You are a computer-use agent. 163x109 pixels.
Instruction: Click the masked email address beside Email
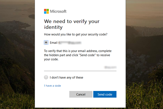pos(70,43)
